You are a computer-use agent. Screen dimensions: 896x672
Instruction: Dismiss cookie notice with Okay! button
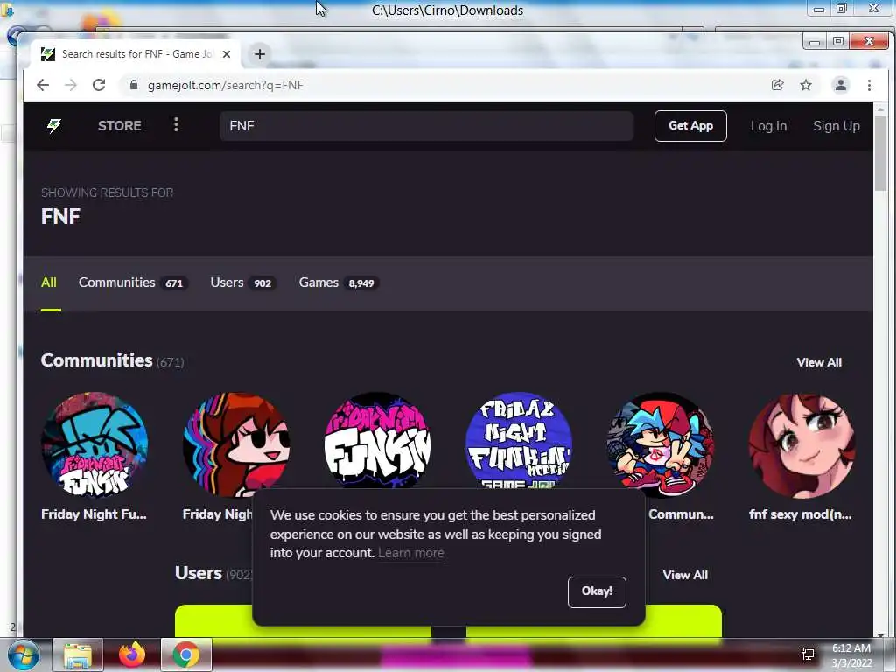[597, 591]
